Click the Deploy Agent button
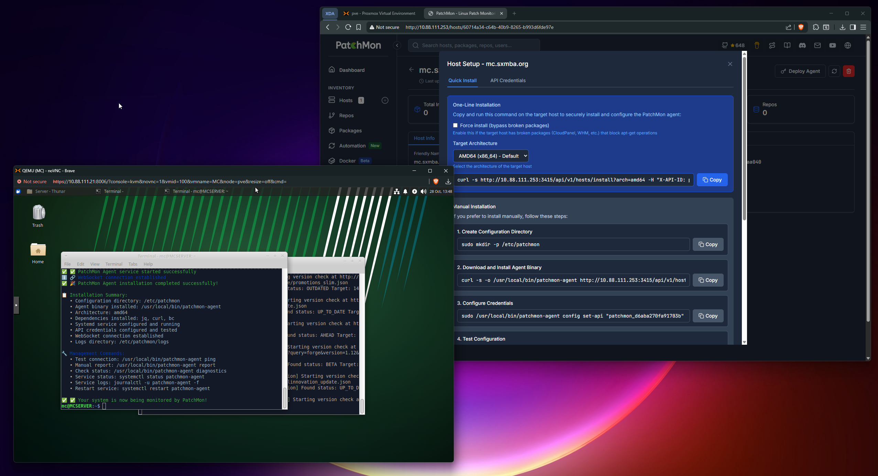Image resolution: width=878 pixels, height=476 pixels. 800,71
